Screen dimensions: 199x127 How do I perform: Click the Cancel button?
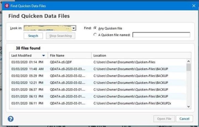click(x=184, y=119)
